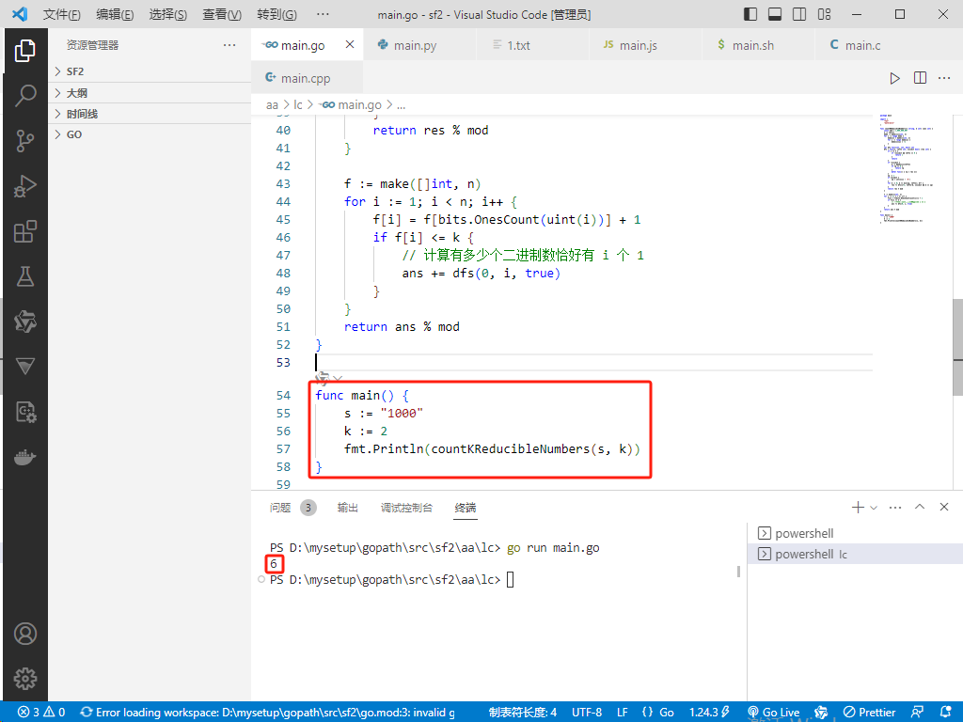Open the 编辑(E) menu

coord(115,14)
